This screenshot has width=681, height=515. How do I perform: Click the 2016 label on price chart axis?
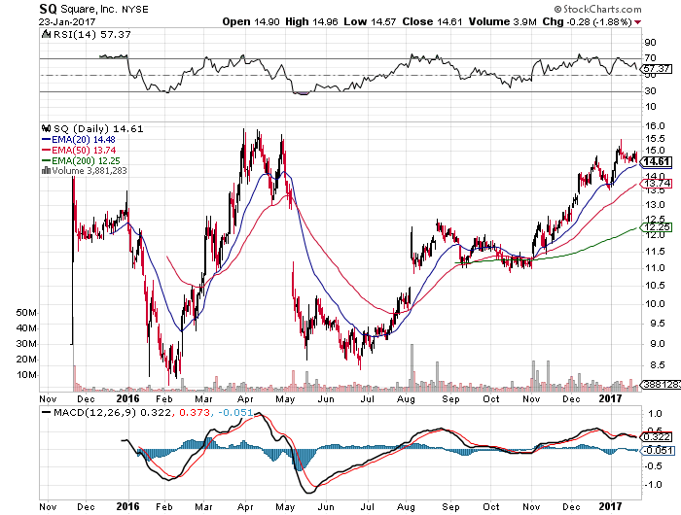[128, 398]
